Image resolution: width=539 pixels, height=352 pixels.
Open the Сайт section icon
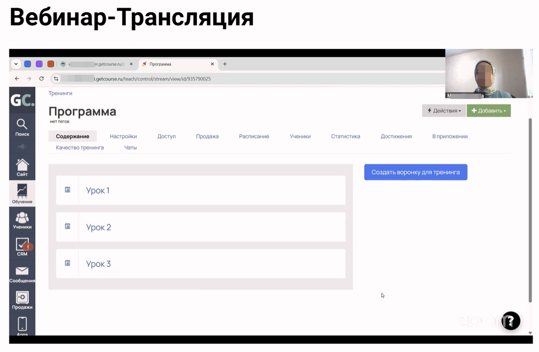coord(22,167)
